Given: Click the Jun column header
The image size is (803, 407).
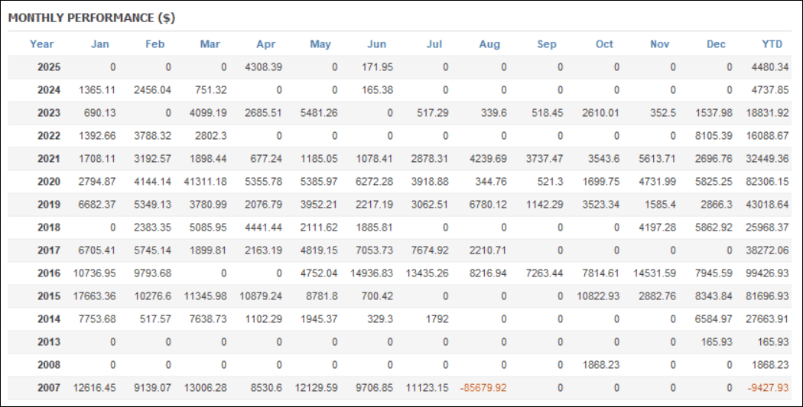Looking at the screenshot, I should click(376, 44).
